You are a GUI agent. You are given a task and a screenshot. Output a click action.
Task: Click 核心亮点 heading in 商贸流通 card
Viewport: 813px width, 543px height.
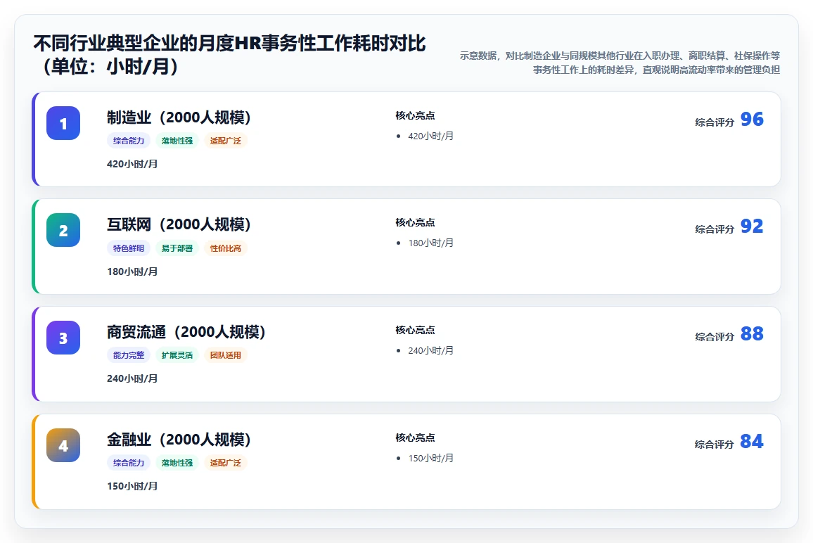[x=416, y=331]
